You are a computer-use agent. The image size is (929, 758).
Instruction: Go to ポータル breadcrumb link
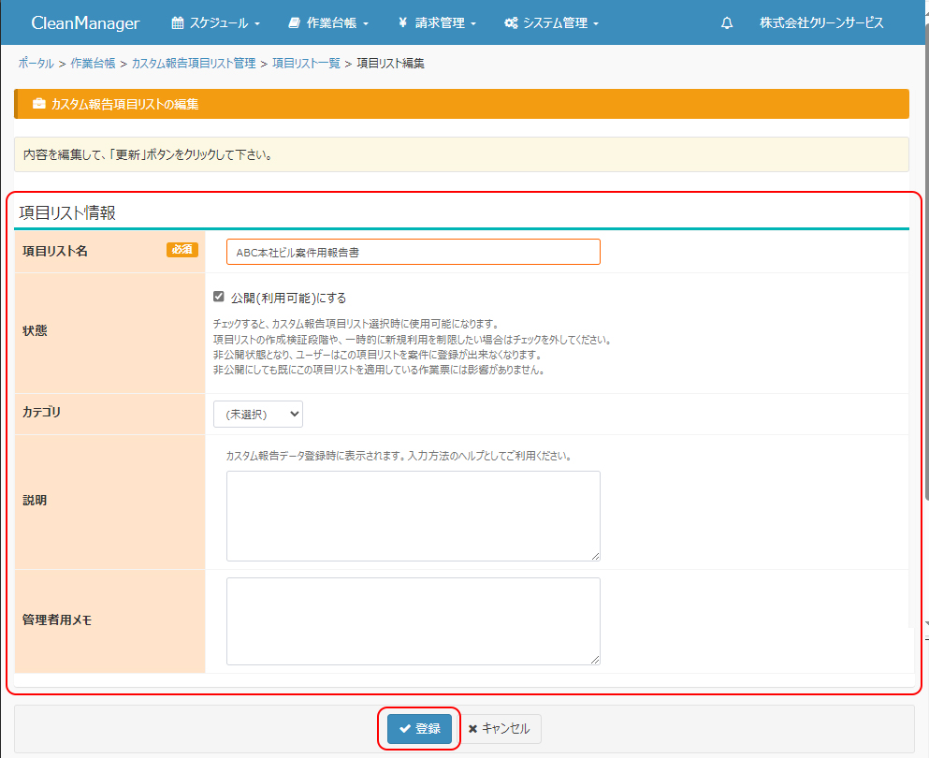click(x=36, y=64)
